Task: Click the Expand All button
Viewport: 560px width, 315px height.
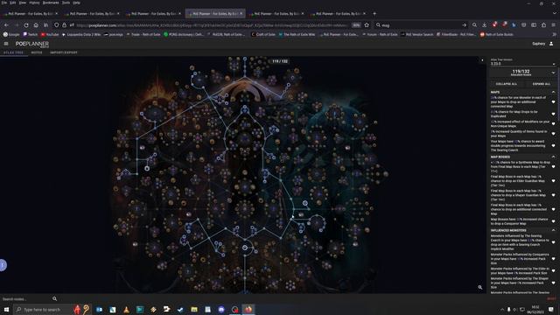Action: click(x=541, y=84)
